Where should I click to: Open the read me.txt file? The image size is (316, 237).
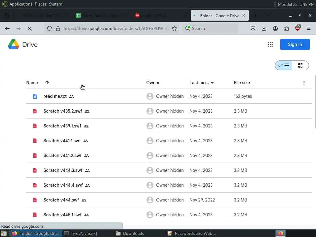point(55,96)
